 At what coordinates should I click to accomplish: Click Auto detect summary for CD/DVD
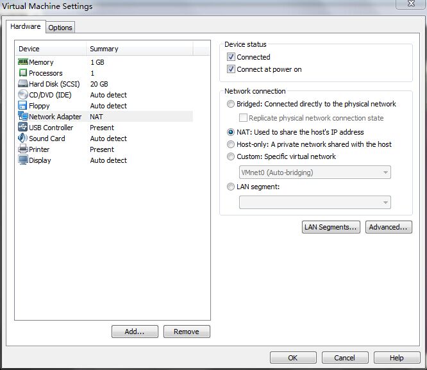coord(108,95)
